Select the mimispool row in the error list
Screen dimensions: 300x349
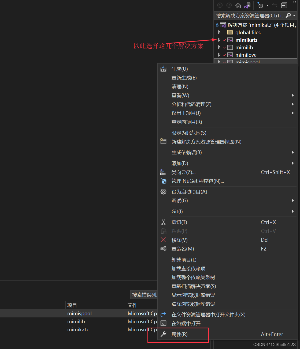tap(79, 313)
